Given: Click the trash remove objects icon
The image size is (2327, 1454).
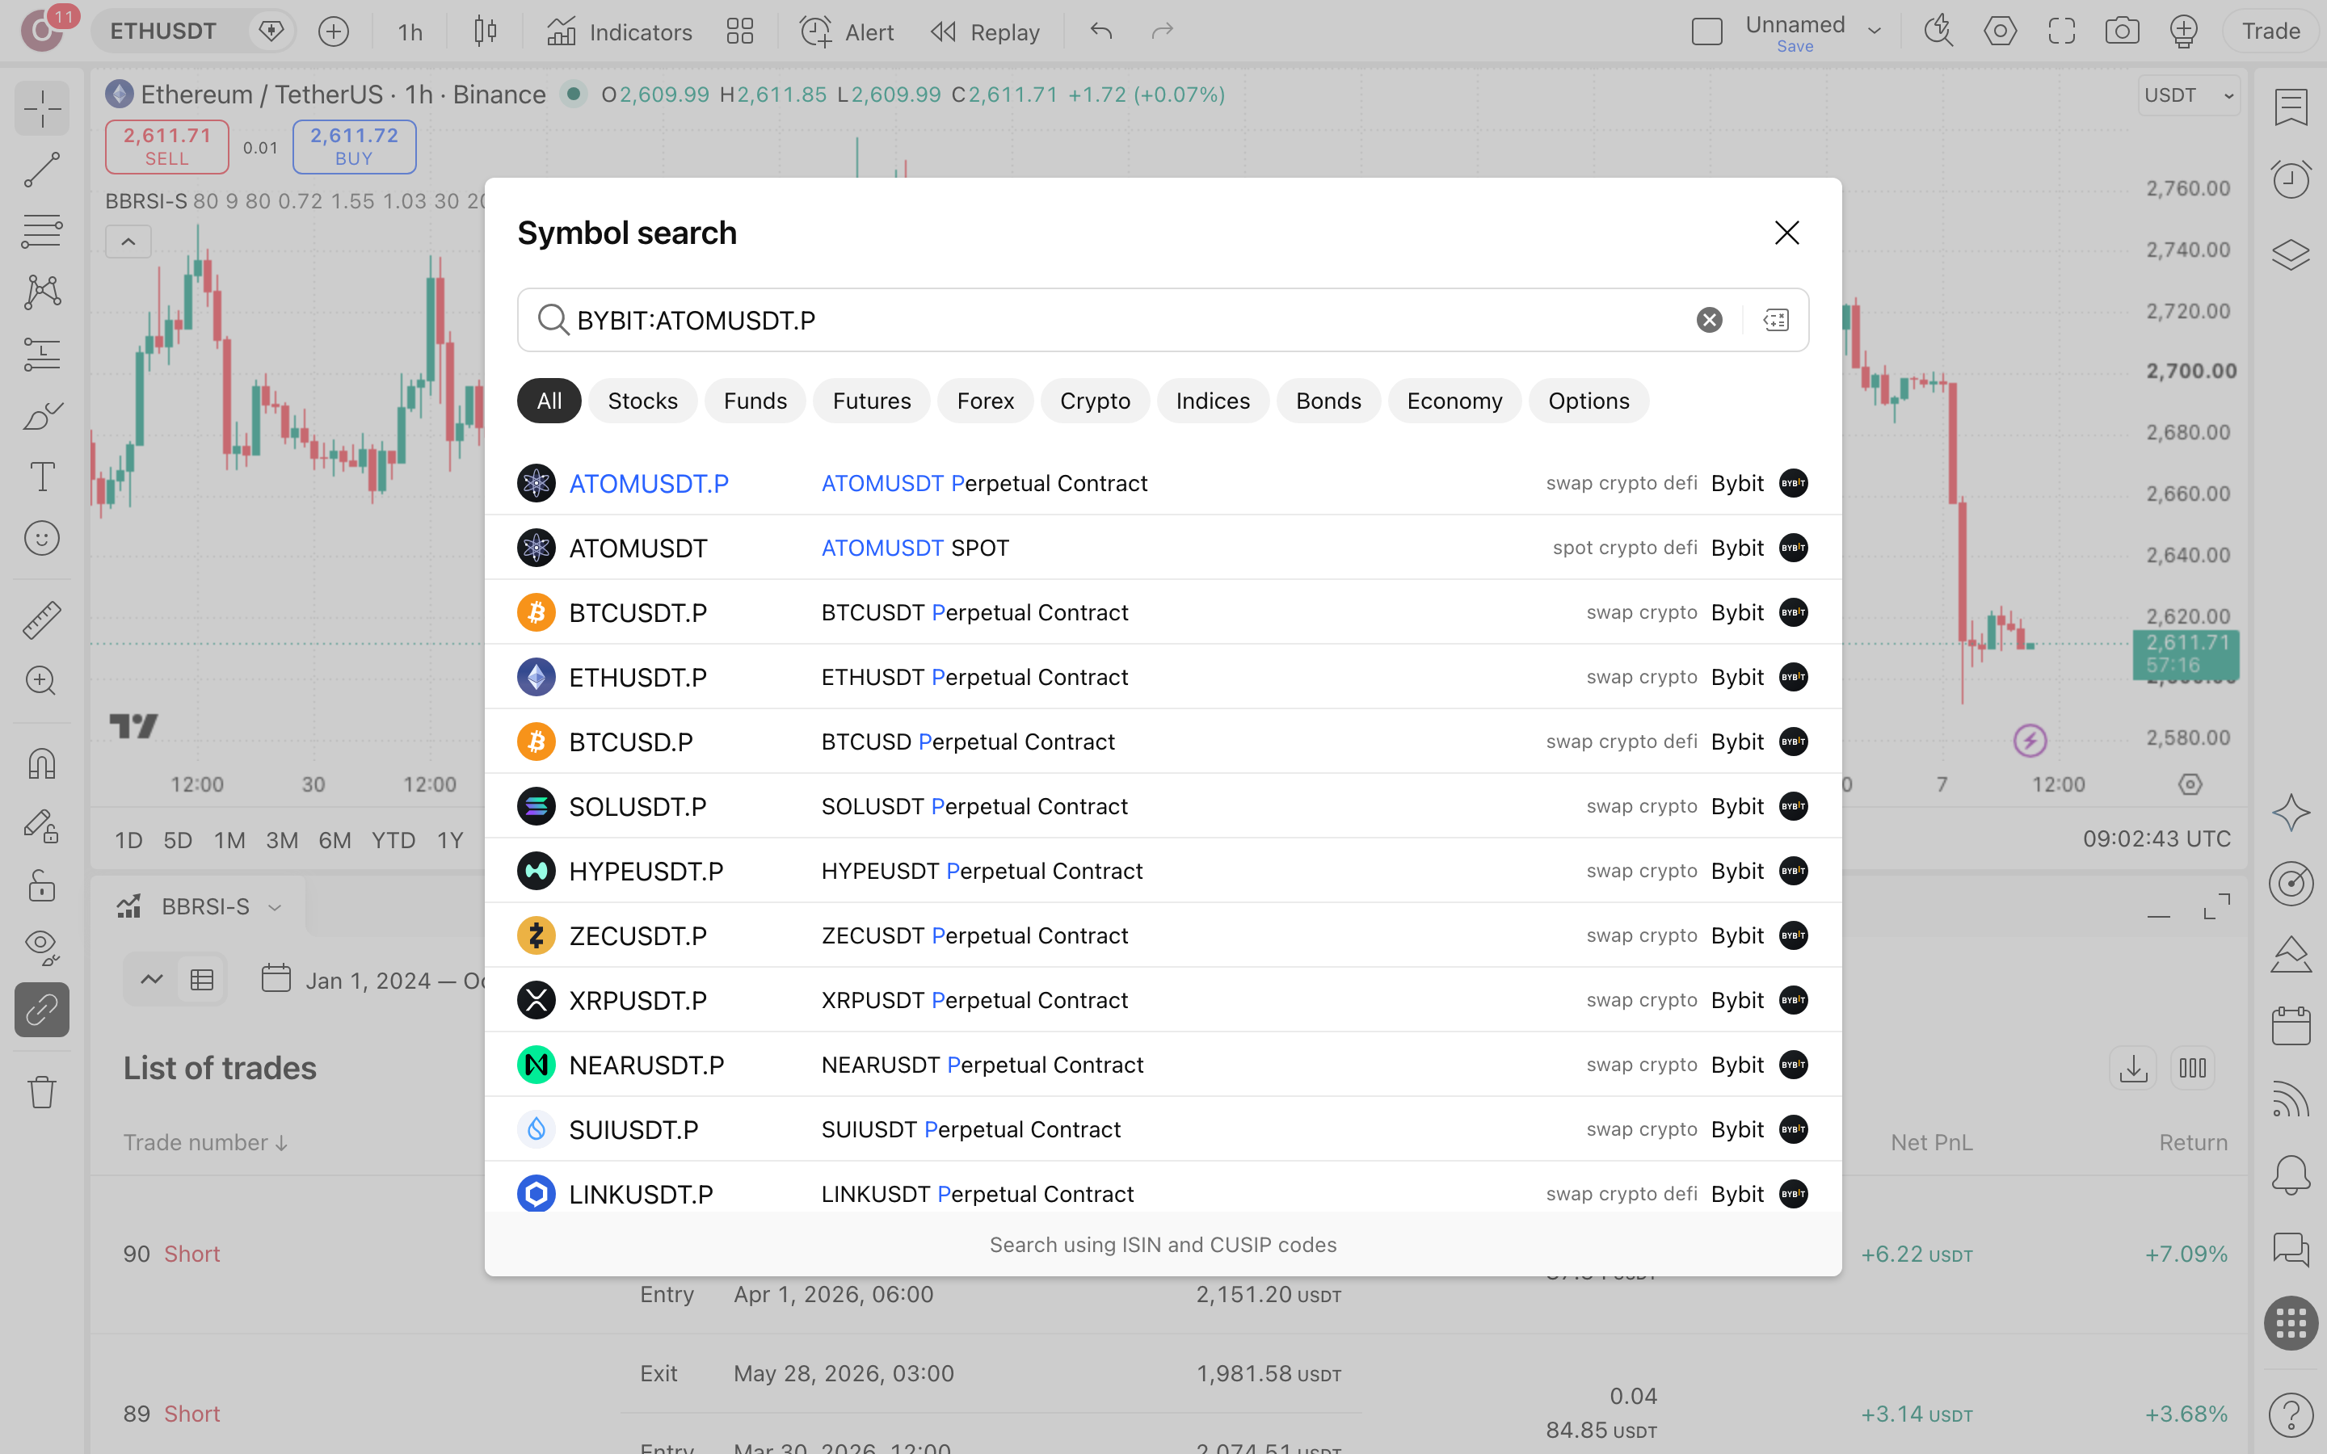Looking at the screenshot, I should pos(42,1092).
